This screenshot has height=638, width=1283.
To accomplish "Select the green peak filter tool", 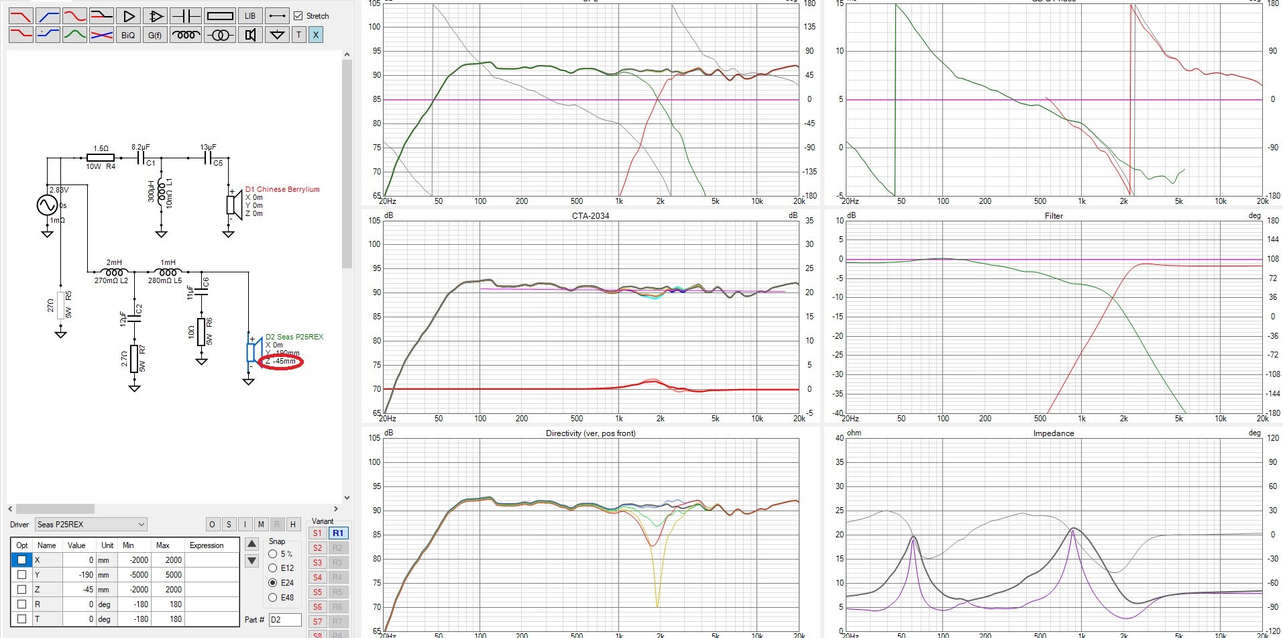I will click(74, 34).
